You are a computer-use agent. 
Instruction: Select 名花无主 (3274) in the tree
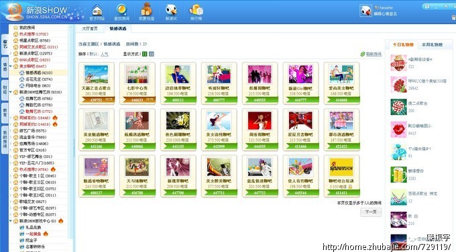pyautogui.click(x=39, y=79)
